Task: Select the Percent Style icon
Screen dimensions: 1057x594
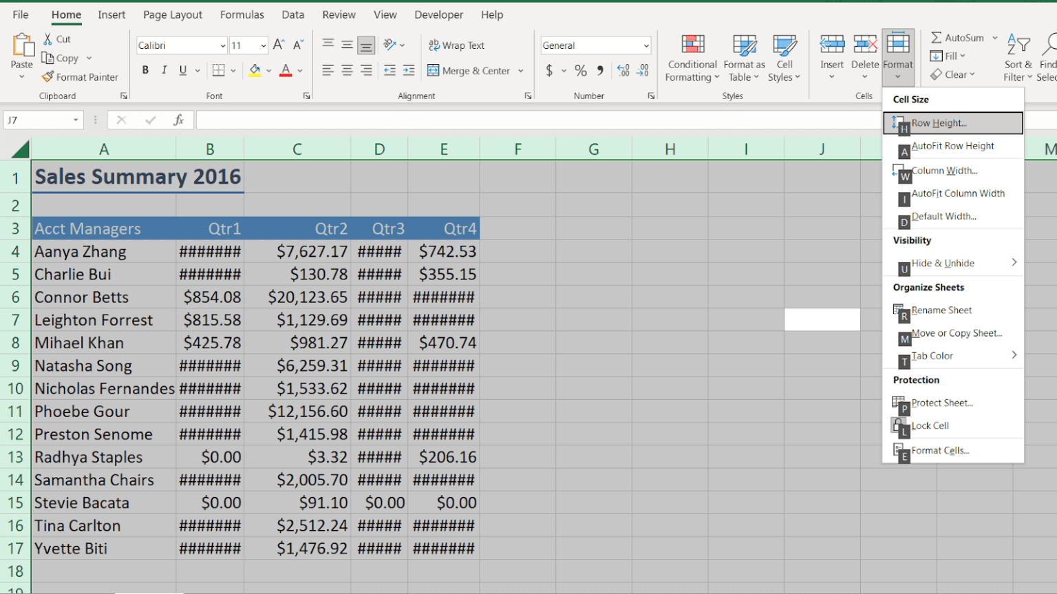Action: click(581, 70)
